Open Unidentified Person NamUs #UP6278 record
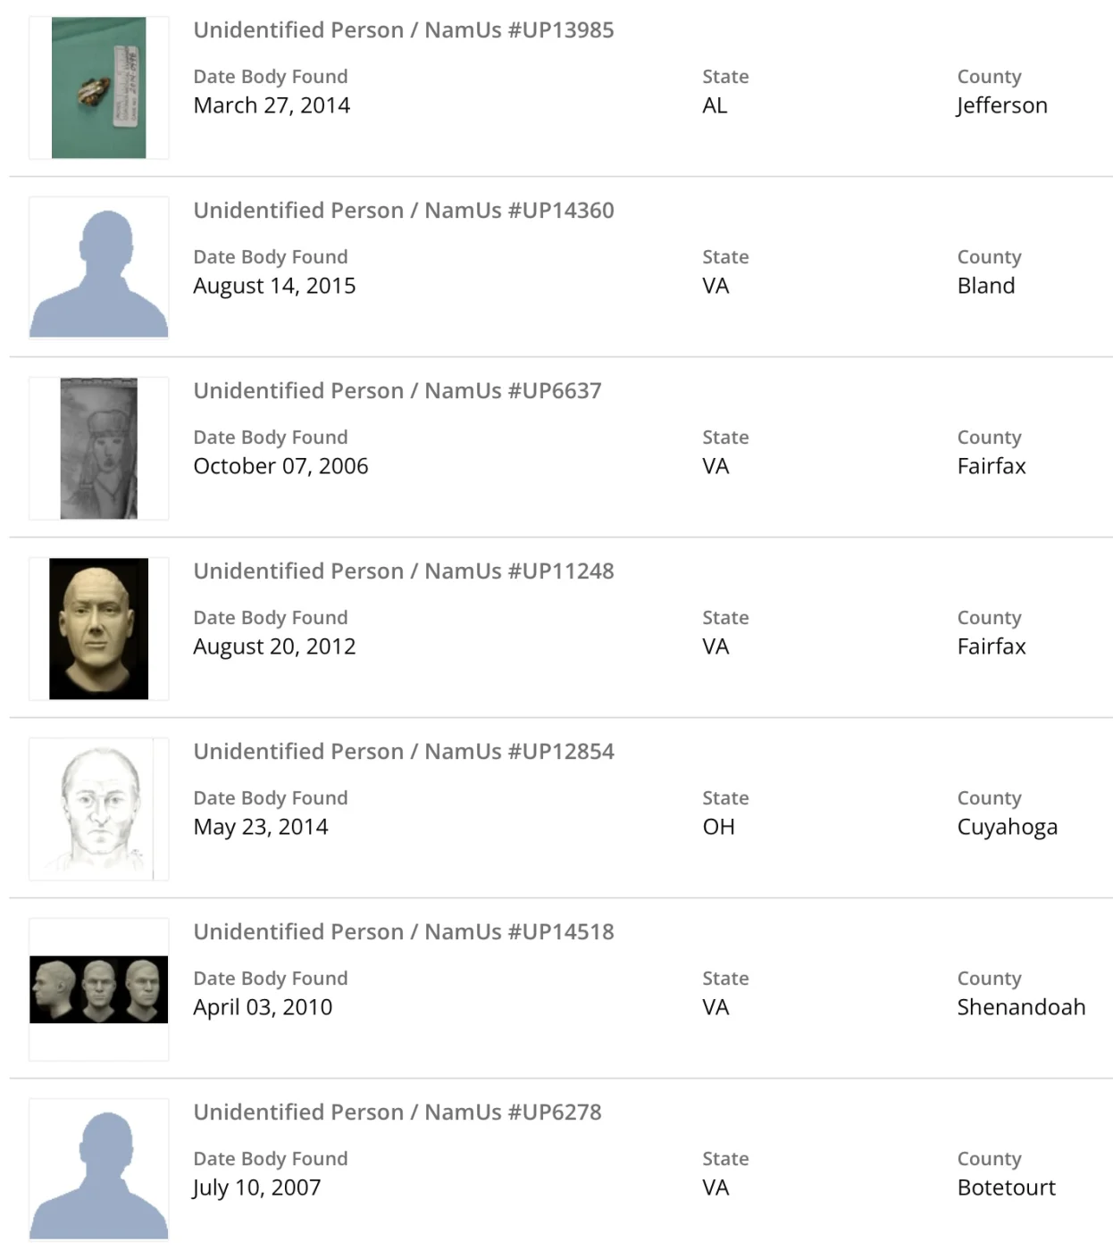 pyautogui.click(x=397, y=1112)
